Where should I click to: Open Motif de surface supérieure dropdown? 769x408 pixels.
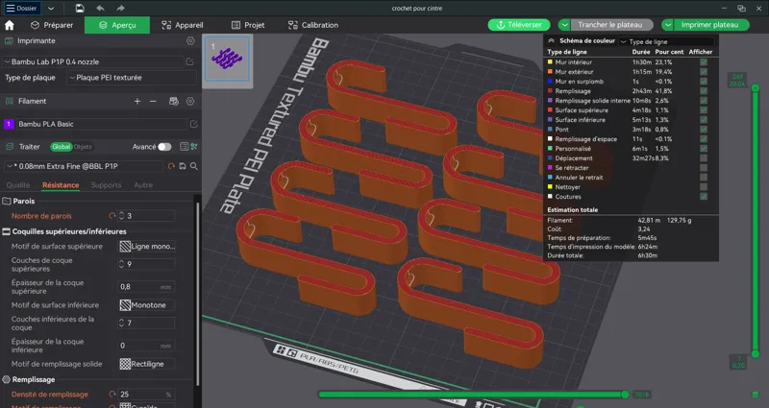[147, 246]
